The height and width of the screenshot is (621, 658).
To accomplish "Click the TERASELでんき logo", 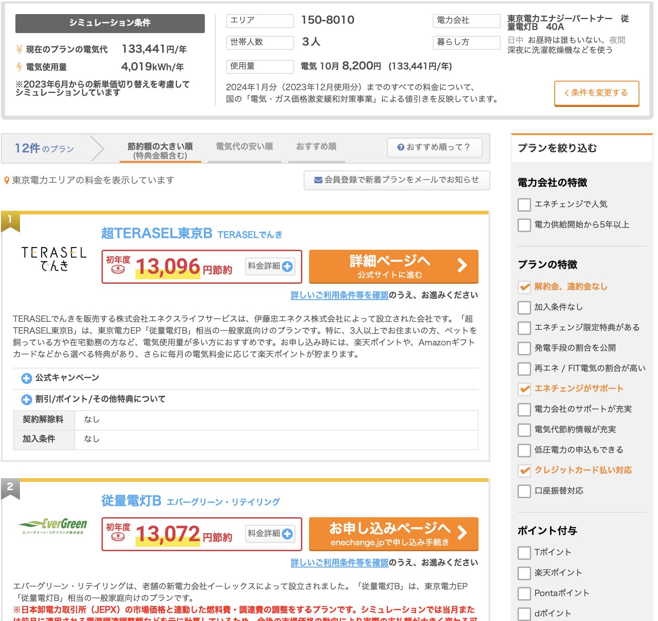I will 54,259.
